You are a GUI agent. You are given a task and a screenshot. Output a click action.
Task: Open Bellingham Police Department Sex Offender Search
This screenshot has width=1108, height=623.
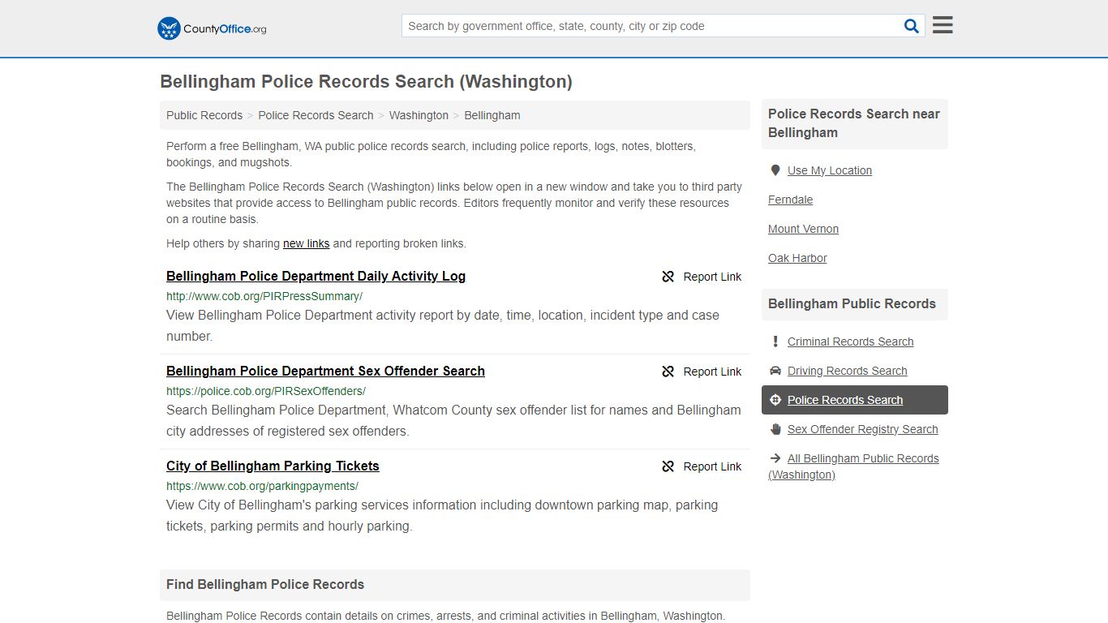(325, 371)
